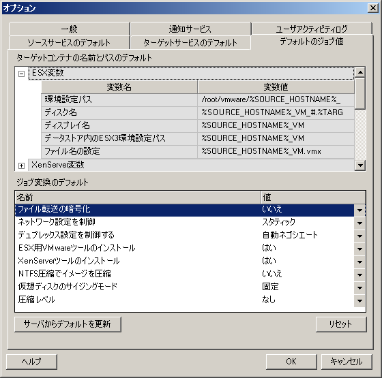Click the なし value
This screenshot has height=378, width=382.
tap(269, 300)
